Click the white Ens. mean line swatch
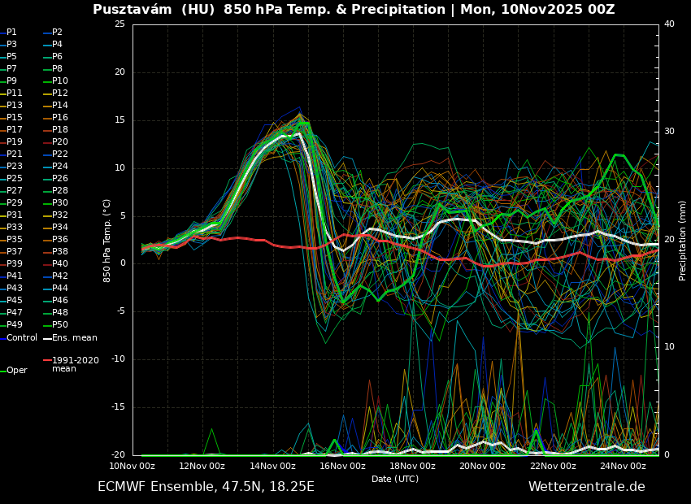 [47, 338]
